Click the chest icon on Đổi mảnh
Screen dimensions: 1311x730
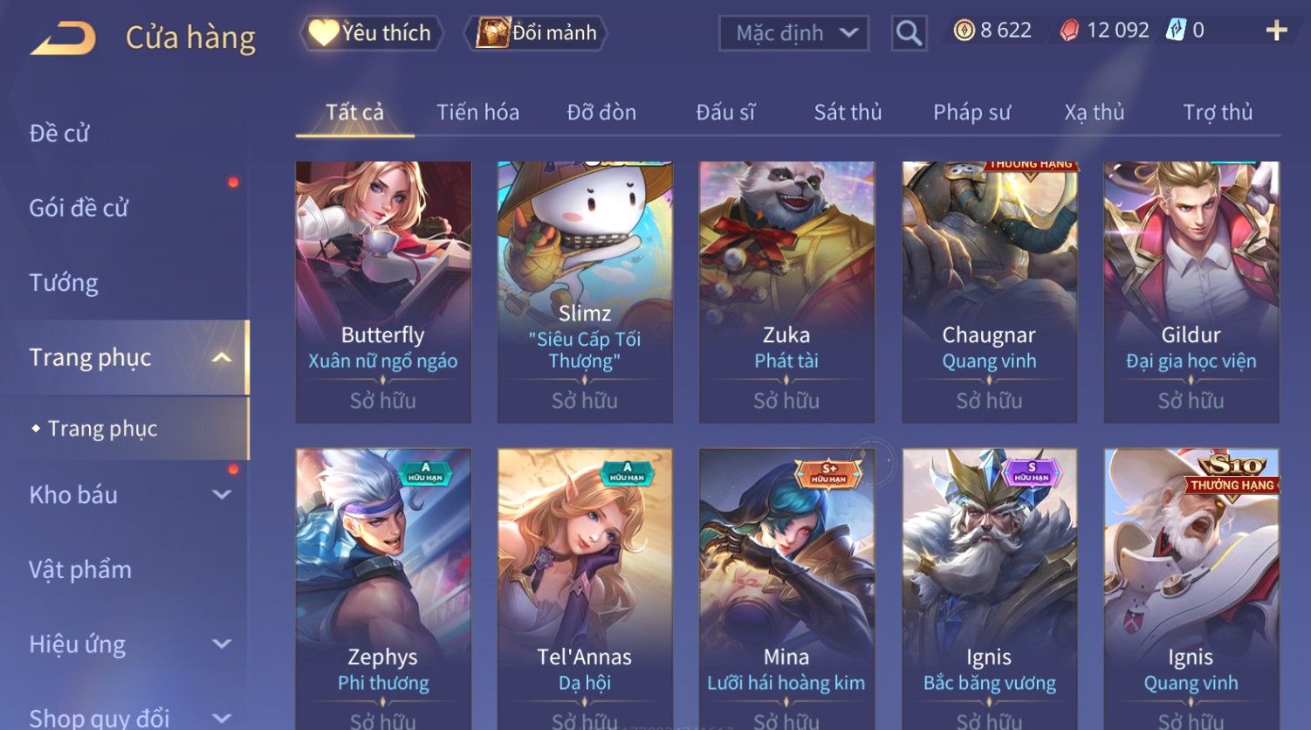point(492,33)
